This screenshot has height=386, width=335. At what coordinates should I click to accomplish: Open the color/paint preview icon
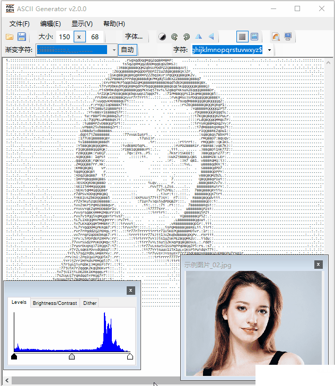click(276, 37)
